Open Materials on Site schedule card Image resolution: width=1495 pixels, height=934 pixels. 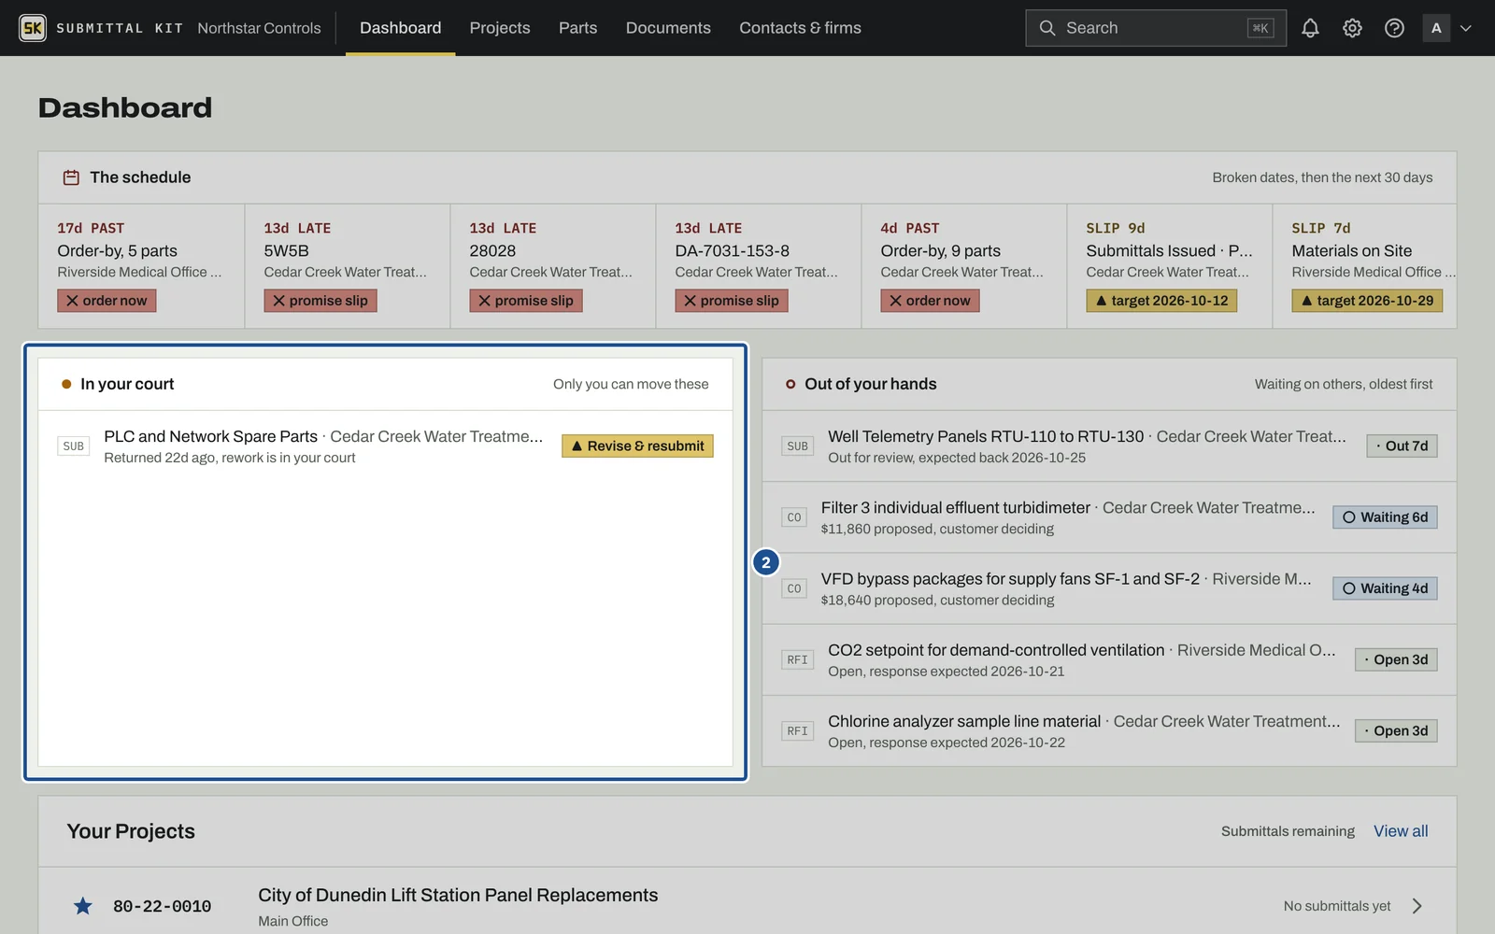[x=1364, y=266]
